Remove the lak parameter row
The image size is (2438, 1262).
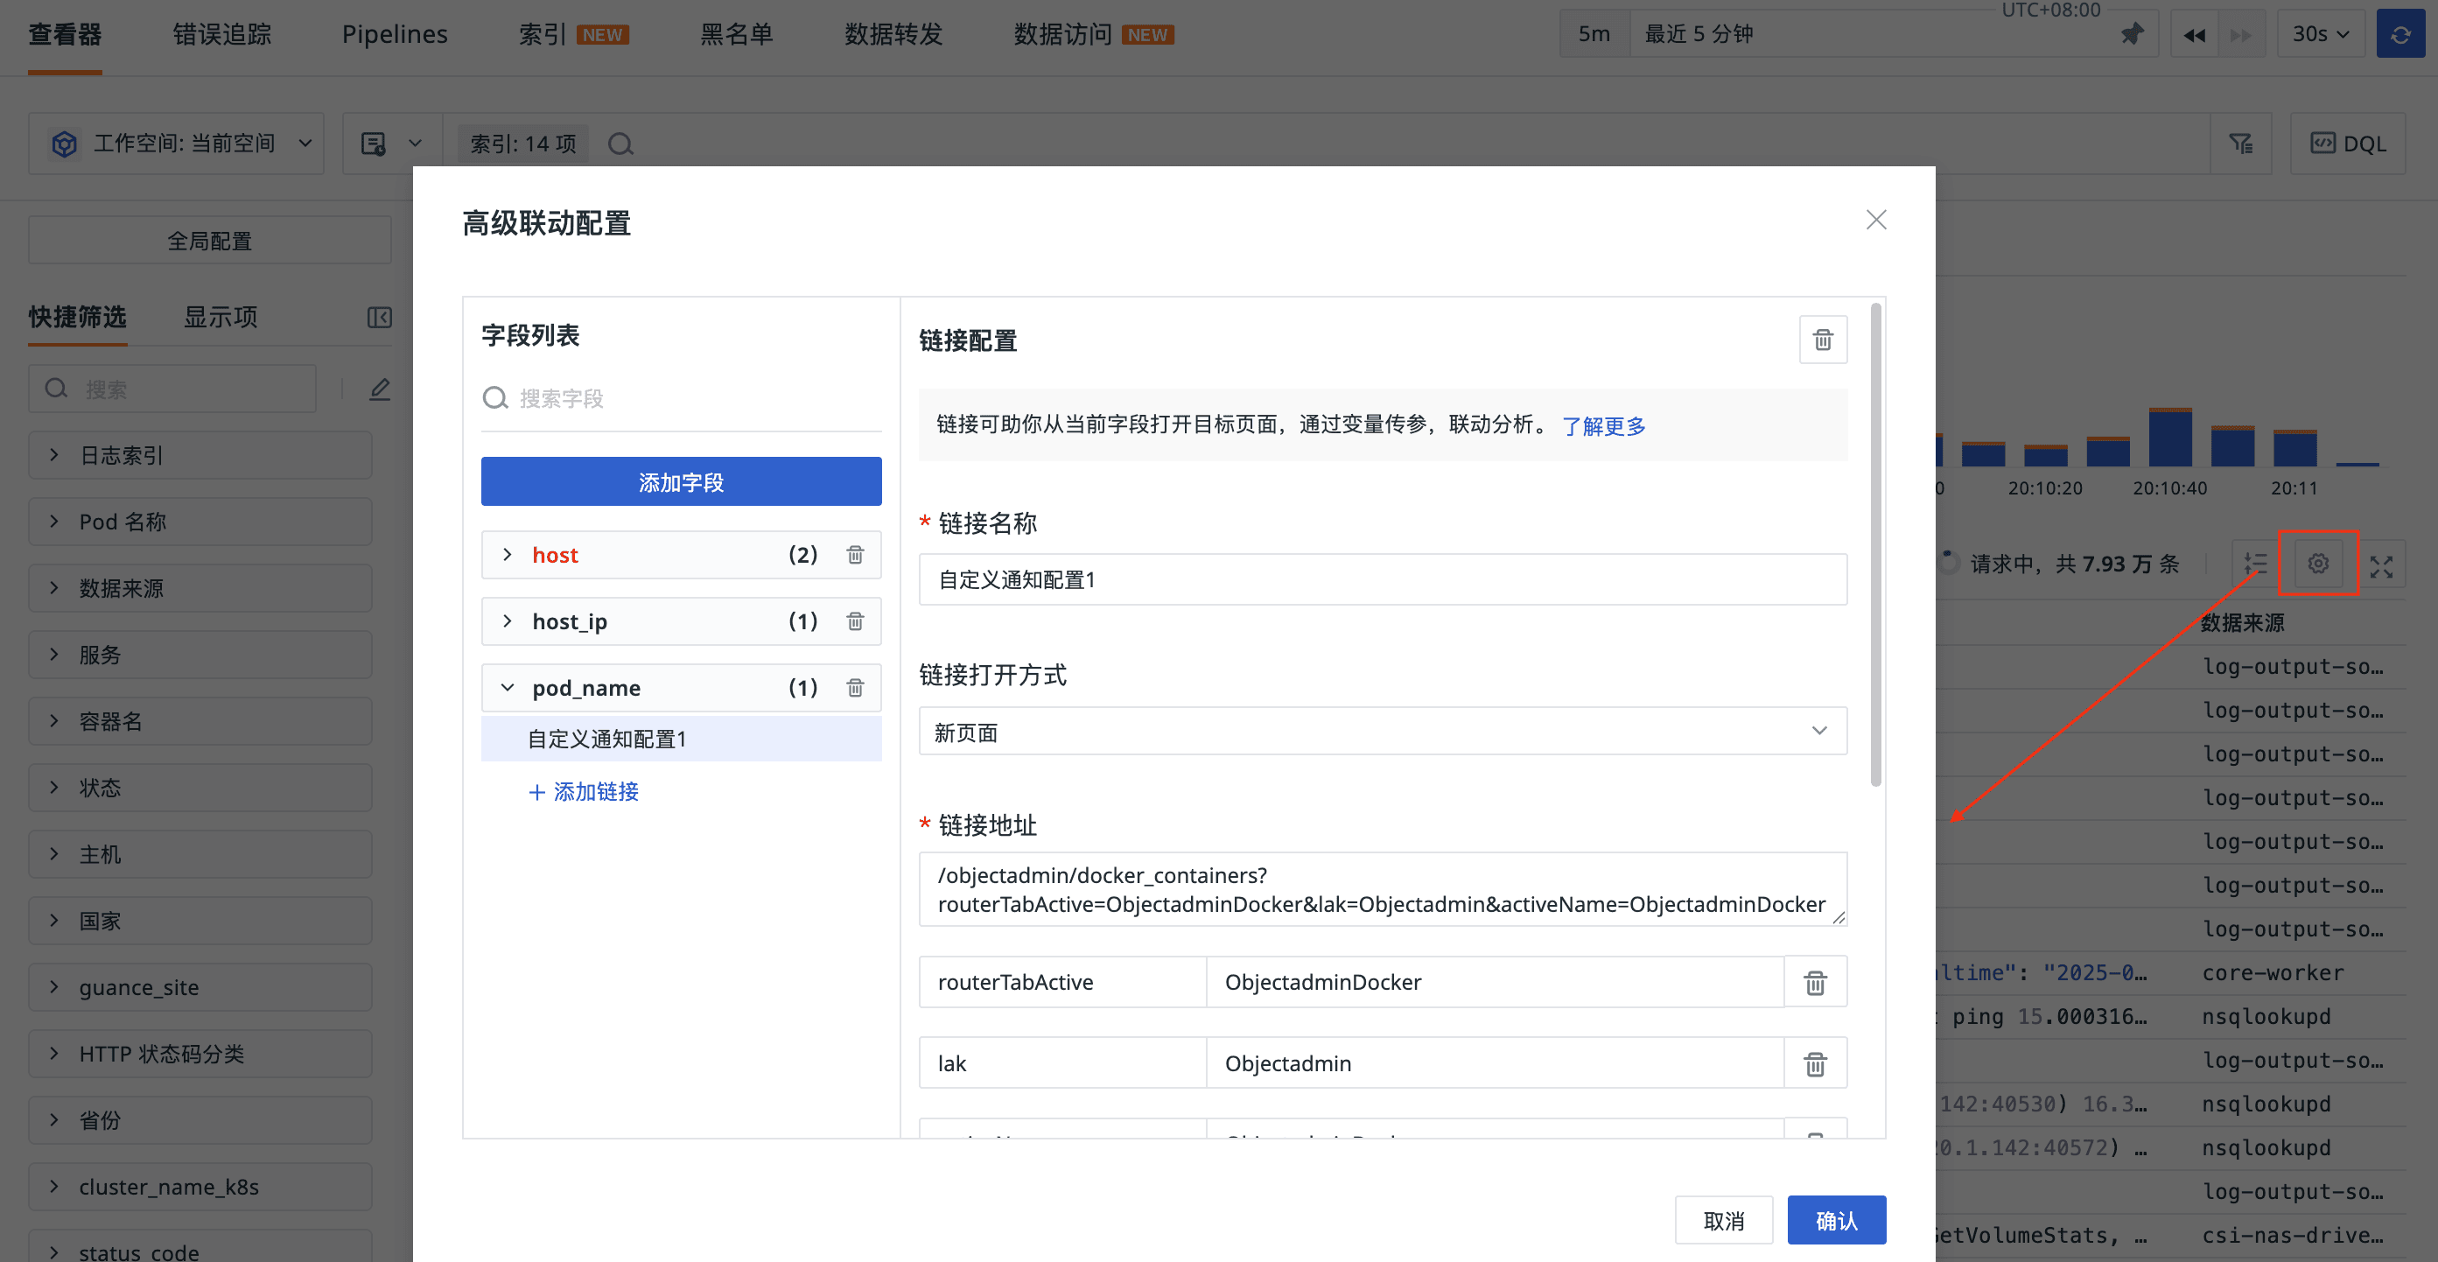pos(1814,1064)
